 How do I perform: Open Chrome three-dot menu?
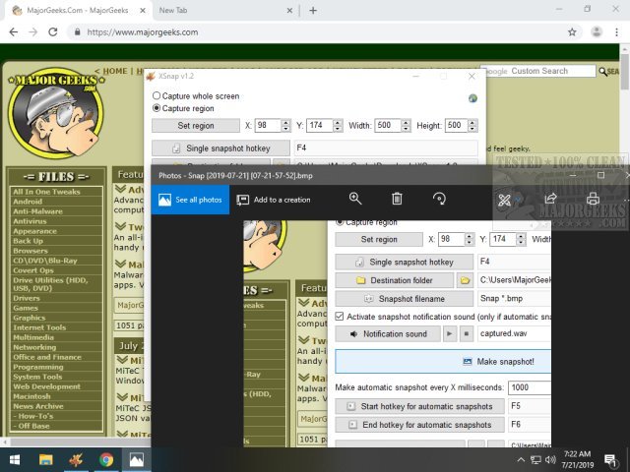click(x=617, y=32)
